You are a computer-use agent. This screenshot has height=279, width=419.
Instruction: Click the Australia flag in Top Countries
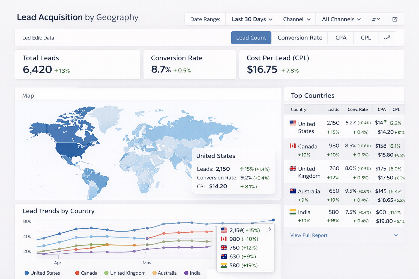pyautogui.click(x=293, y=191)
